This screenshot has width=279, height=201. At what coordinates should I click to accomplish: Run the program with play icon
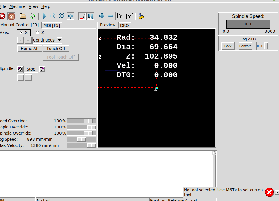45,16
